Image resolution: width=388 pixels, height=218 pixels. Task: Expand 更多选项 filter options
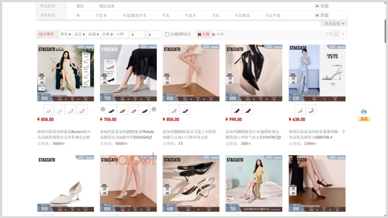[x=335, y=23]
